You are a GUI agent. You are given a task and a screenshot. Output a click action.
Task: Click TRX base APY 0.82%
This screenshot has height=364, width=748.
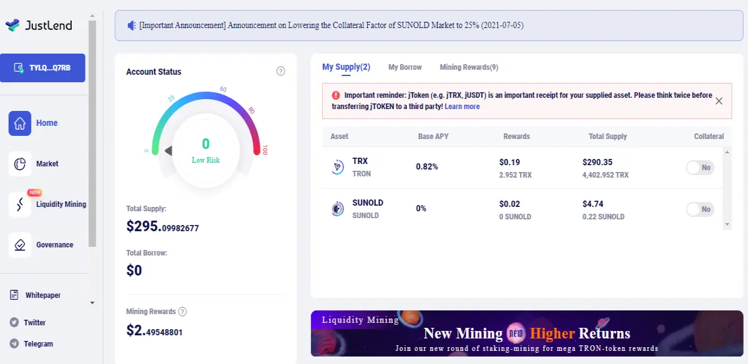coord(427,167)
